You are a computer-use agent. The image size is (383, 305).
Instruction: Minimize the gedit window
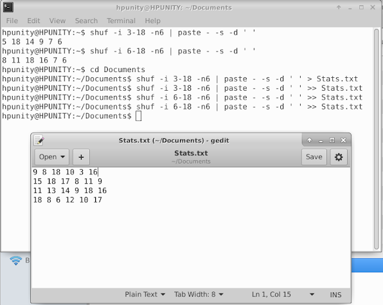pyautogui.click(x=321, y=140)
